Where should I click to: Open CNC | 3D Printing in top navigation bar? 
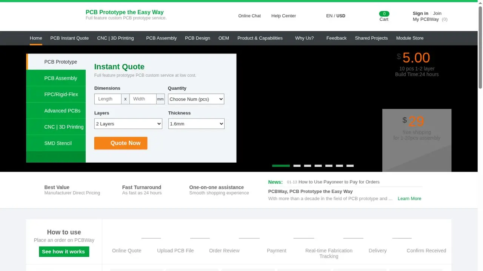click(x=115, y=38)
